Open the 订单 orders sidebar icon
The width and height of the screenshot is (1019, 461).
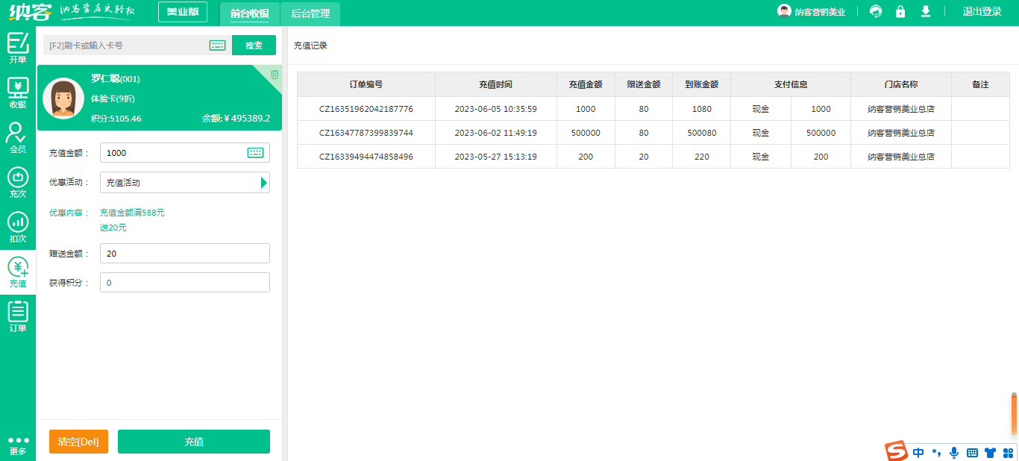click(x=18, y=316)
